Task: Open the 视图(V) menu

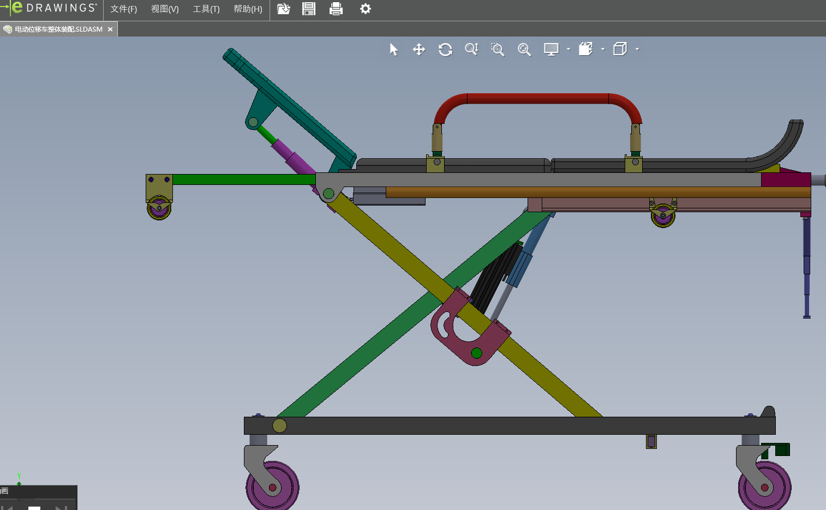Action: tap(165, 9)
